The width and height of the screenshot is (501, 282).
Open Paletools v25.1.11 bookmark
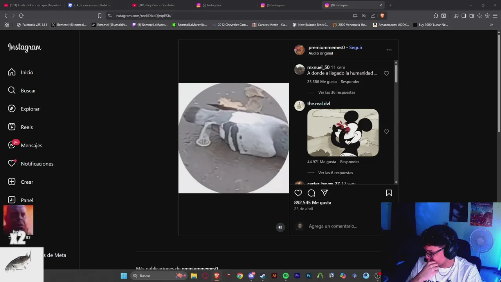click(x=32, y=25)
